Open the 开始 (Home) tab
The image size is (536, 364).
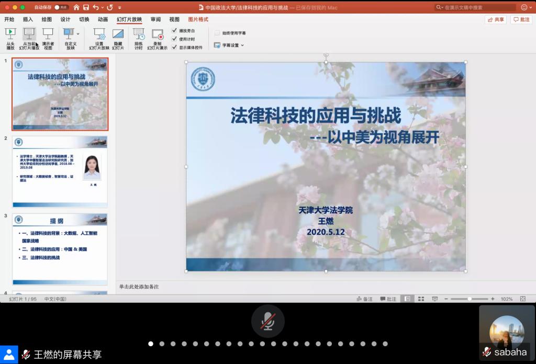tap(9, 19)
